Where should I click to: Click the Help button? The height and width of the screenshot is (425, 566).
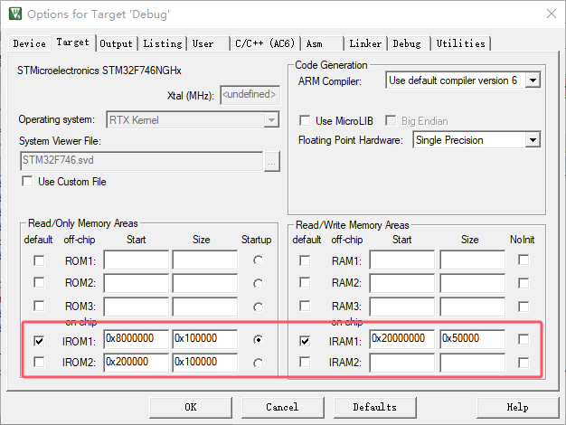coord(517,407)
